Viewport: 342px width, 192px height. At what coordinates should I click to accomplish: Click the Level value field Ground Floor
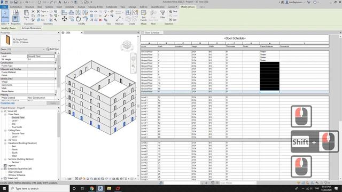coord(41,56)
